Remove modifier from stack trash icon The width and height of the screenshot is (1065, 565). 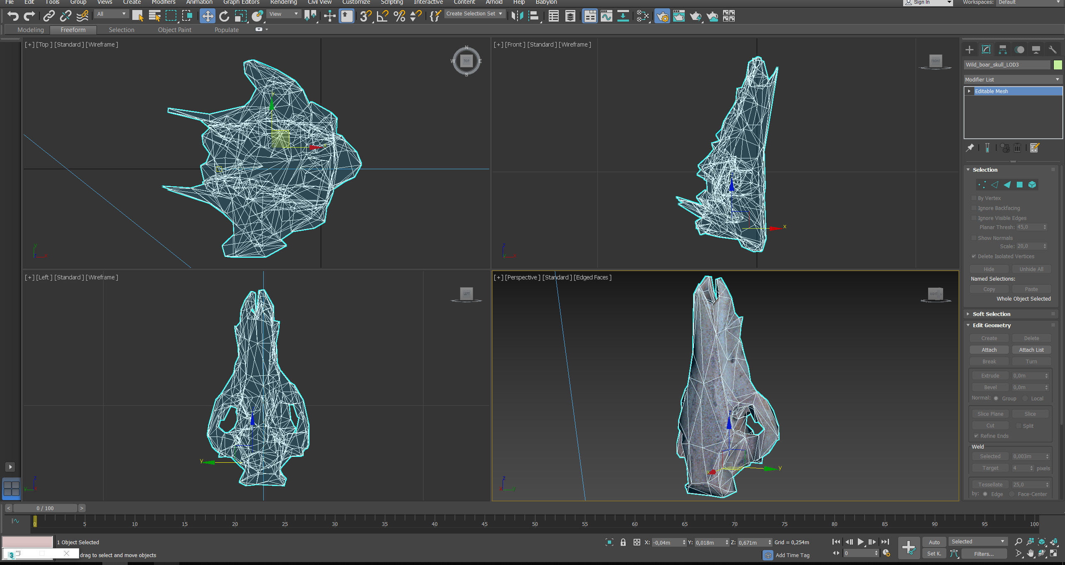(x=1017, y=148)
